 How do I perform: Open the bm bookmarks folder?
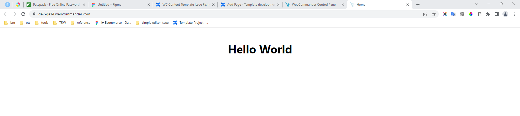[10, 23]
